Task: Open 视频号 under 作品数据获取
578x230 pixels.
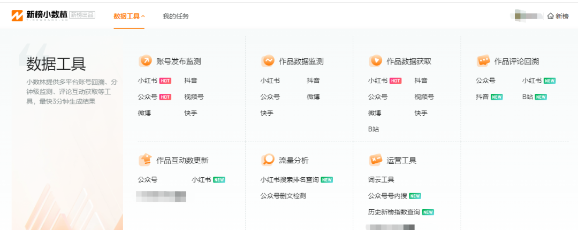Action: (x=424, y=97)
